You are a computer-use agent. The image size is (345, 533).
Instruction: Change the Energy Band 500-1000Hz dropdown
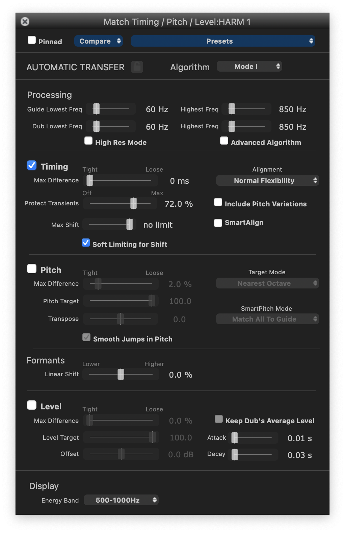121,500
